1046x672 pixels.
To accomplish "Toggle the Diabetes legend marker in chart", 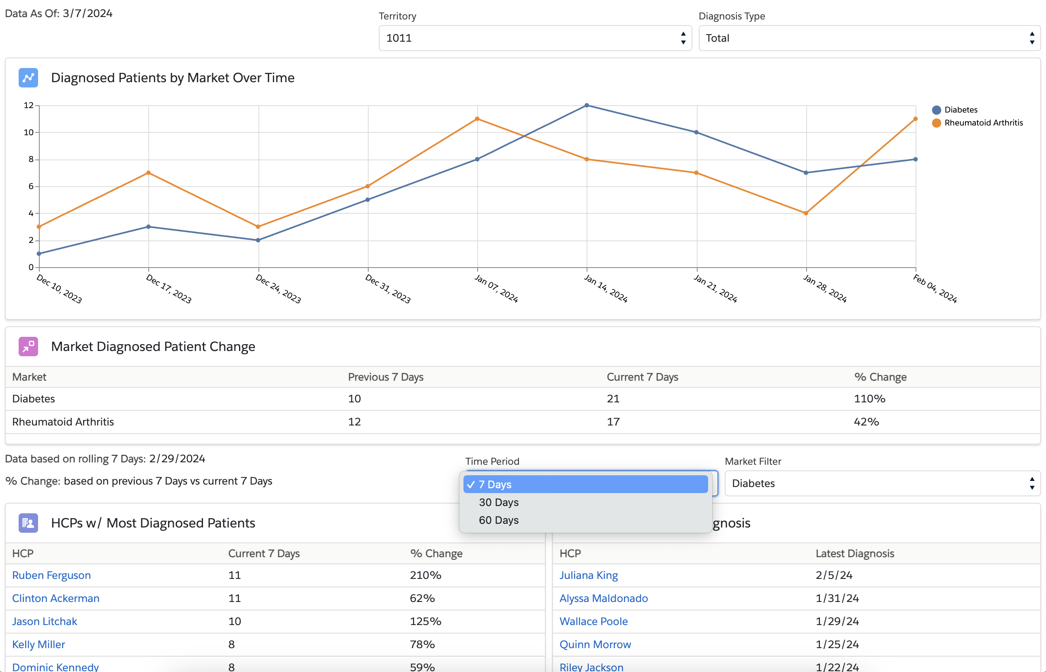I will (x=937, y=110).
